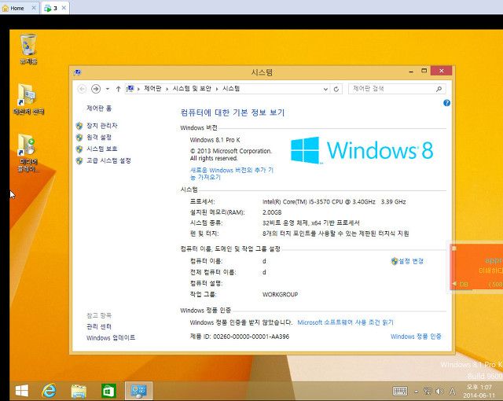Open 원격 설정 link

99,138
